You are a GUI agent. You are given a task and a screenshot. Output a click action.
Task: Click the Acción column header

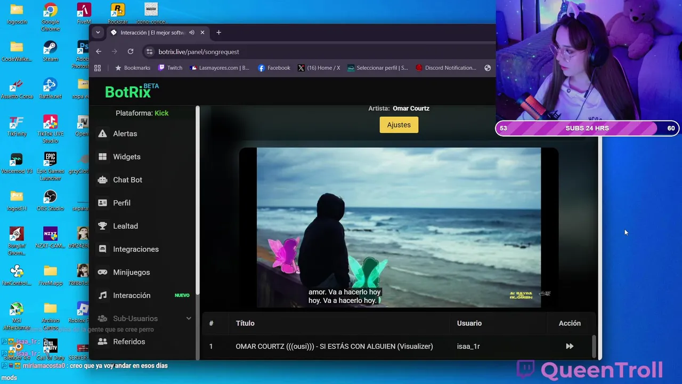click(x=570, y=323)
